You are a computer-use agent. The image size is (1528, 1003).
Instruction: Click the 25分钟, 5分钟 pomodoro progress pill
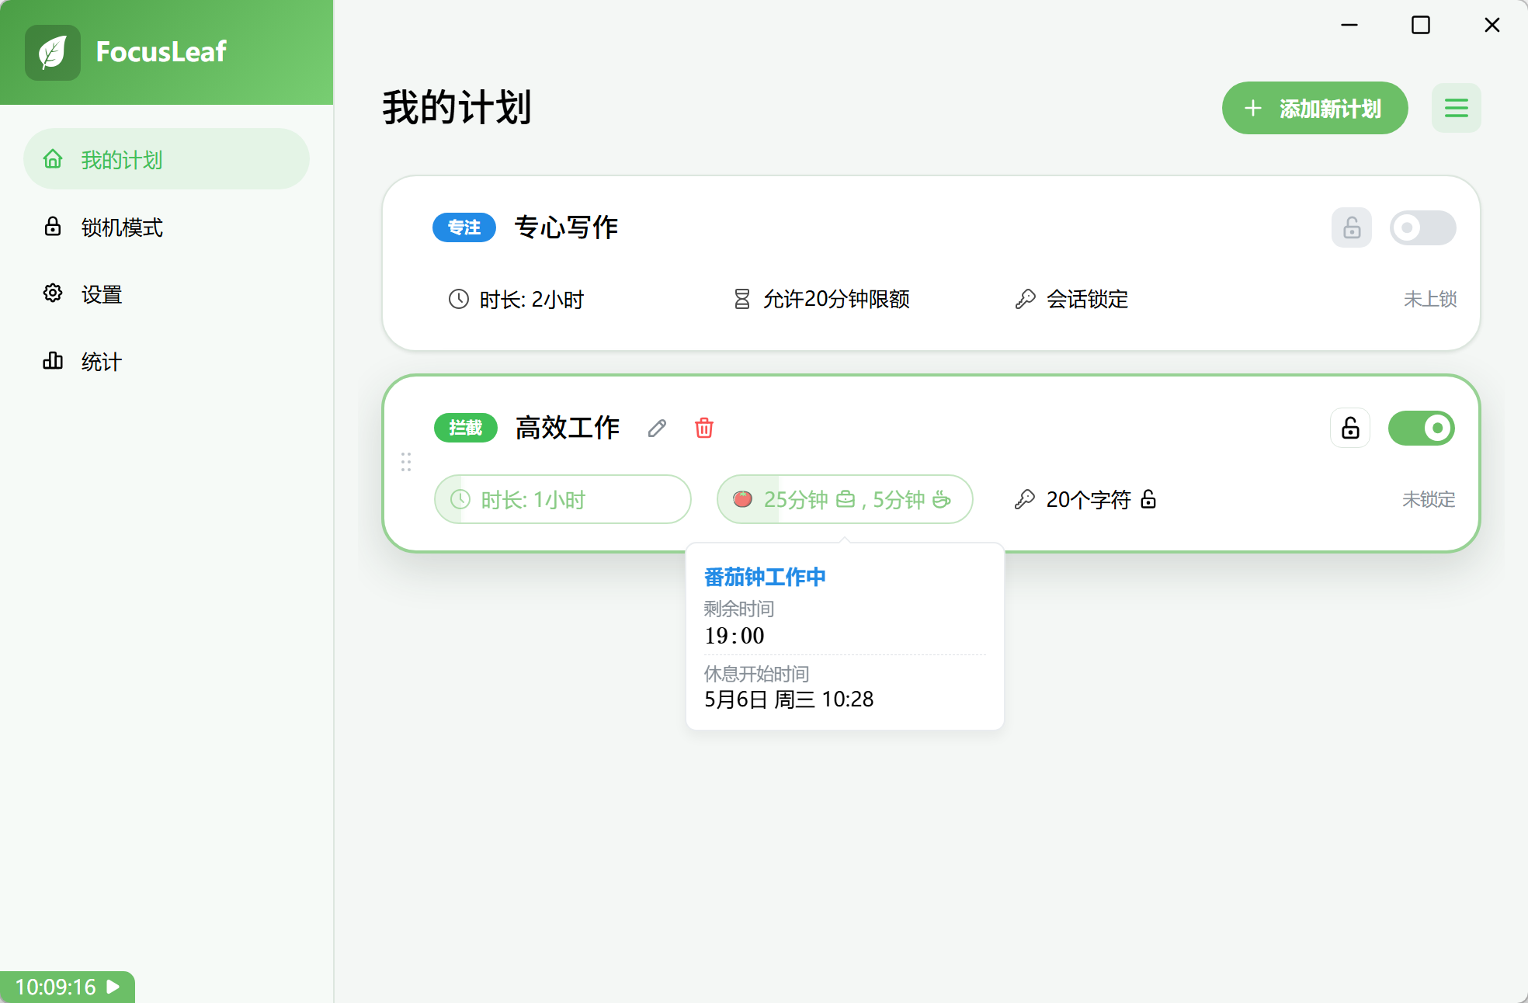click(845, 499)
